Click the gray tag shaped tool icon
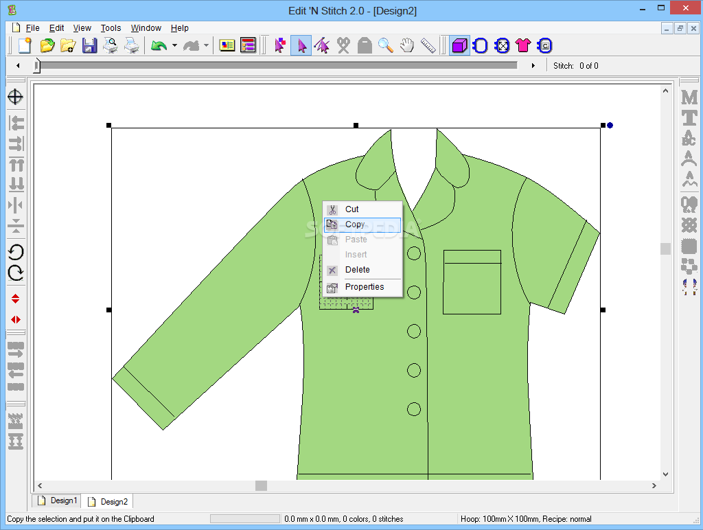 (365, 45)
